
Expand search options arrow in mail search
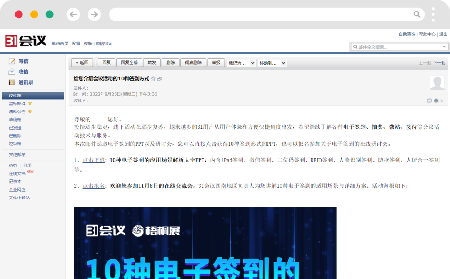tap(444, 47)
